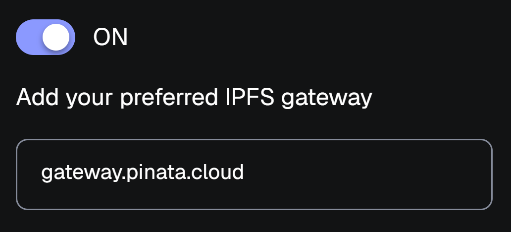The width and height of the screenshot is (511, 232).
Task: Select the text box containing gateway.pinata.cloud
Action: coord(254,174)
